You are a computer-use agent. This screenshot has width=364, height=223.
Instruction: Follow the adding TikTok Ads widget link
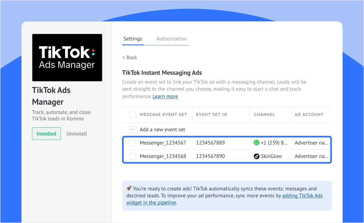302,196
